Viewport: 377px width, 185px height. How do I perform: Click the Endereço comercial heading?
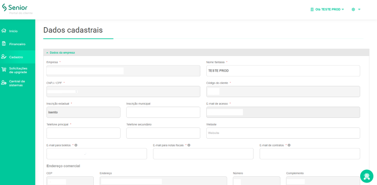pyautogui.click(x=63, y=166)
